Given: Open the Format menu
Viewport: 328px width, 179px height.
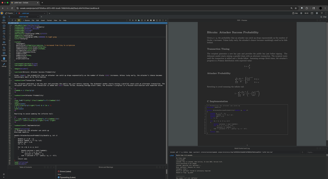Looking at the screenshot, I should point(49,20).
